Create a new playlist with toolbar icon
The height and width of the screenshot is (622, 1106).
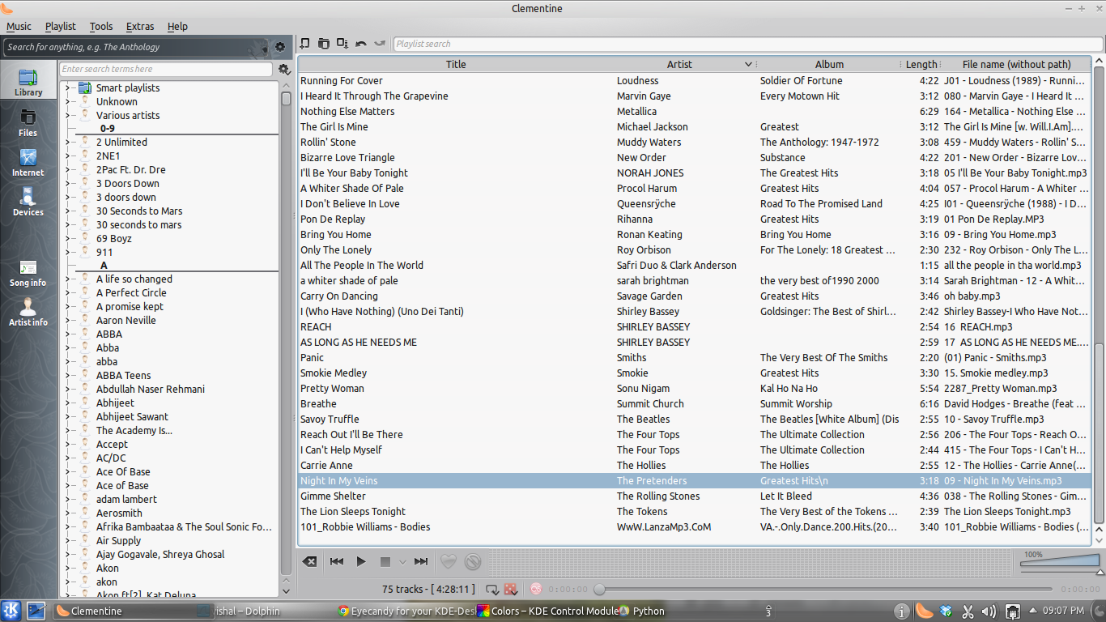[x=305, y=44]
